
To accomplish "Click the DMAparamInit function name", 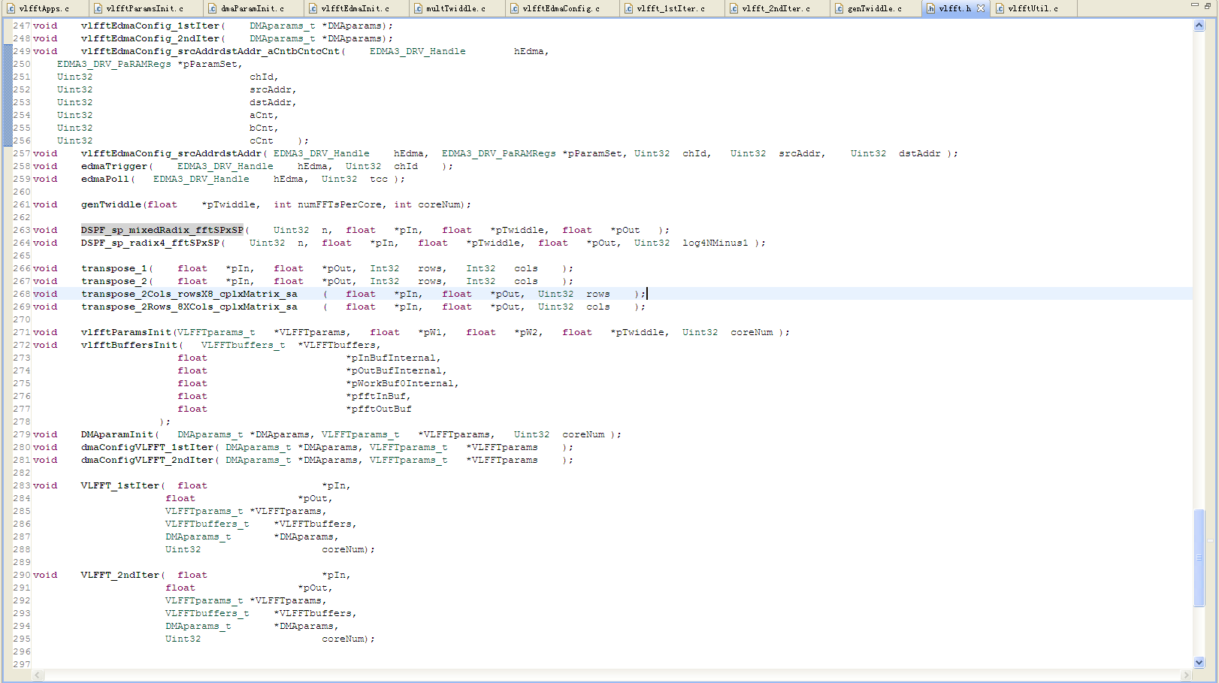I will point(117,434).
